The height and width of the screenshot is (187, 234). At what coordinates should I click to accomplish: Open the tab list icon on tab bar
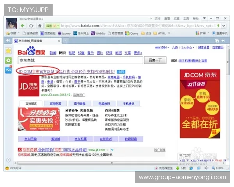tap(217, 41)
